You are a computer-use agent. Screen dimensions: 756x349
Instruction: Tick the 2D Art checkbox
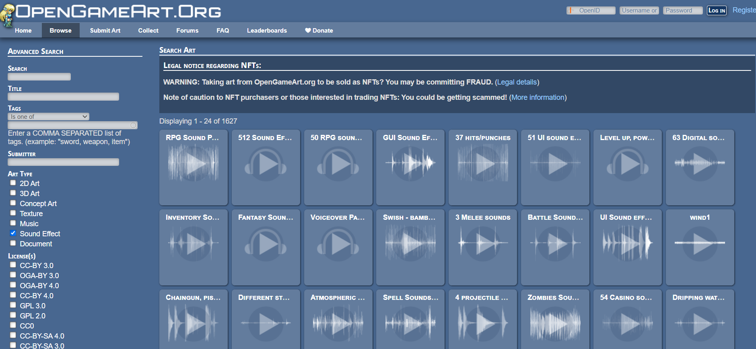pyautogui.click(x=13, y=183)
